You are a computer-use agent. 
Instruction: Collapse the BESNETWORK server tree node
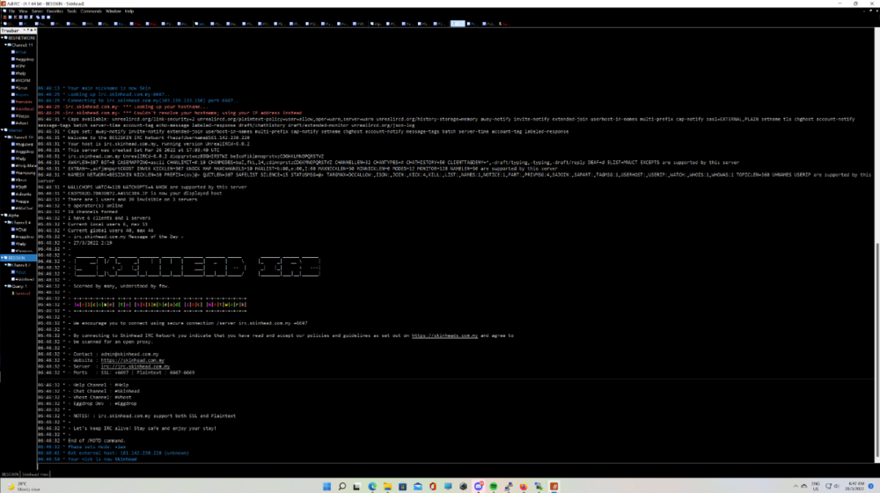pos(4,38)
